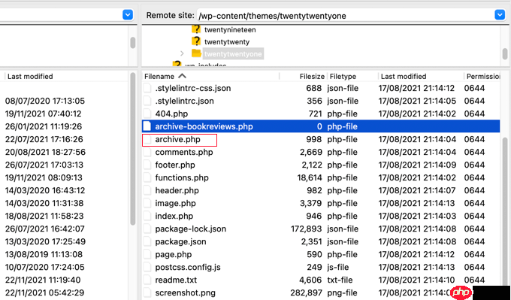This screenshot has height=300, width=511.
Task: Select the twentytwentyone tree item
Action: point(233,54)
